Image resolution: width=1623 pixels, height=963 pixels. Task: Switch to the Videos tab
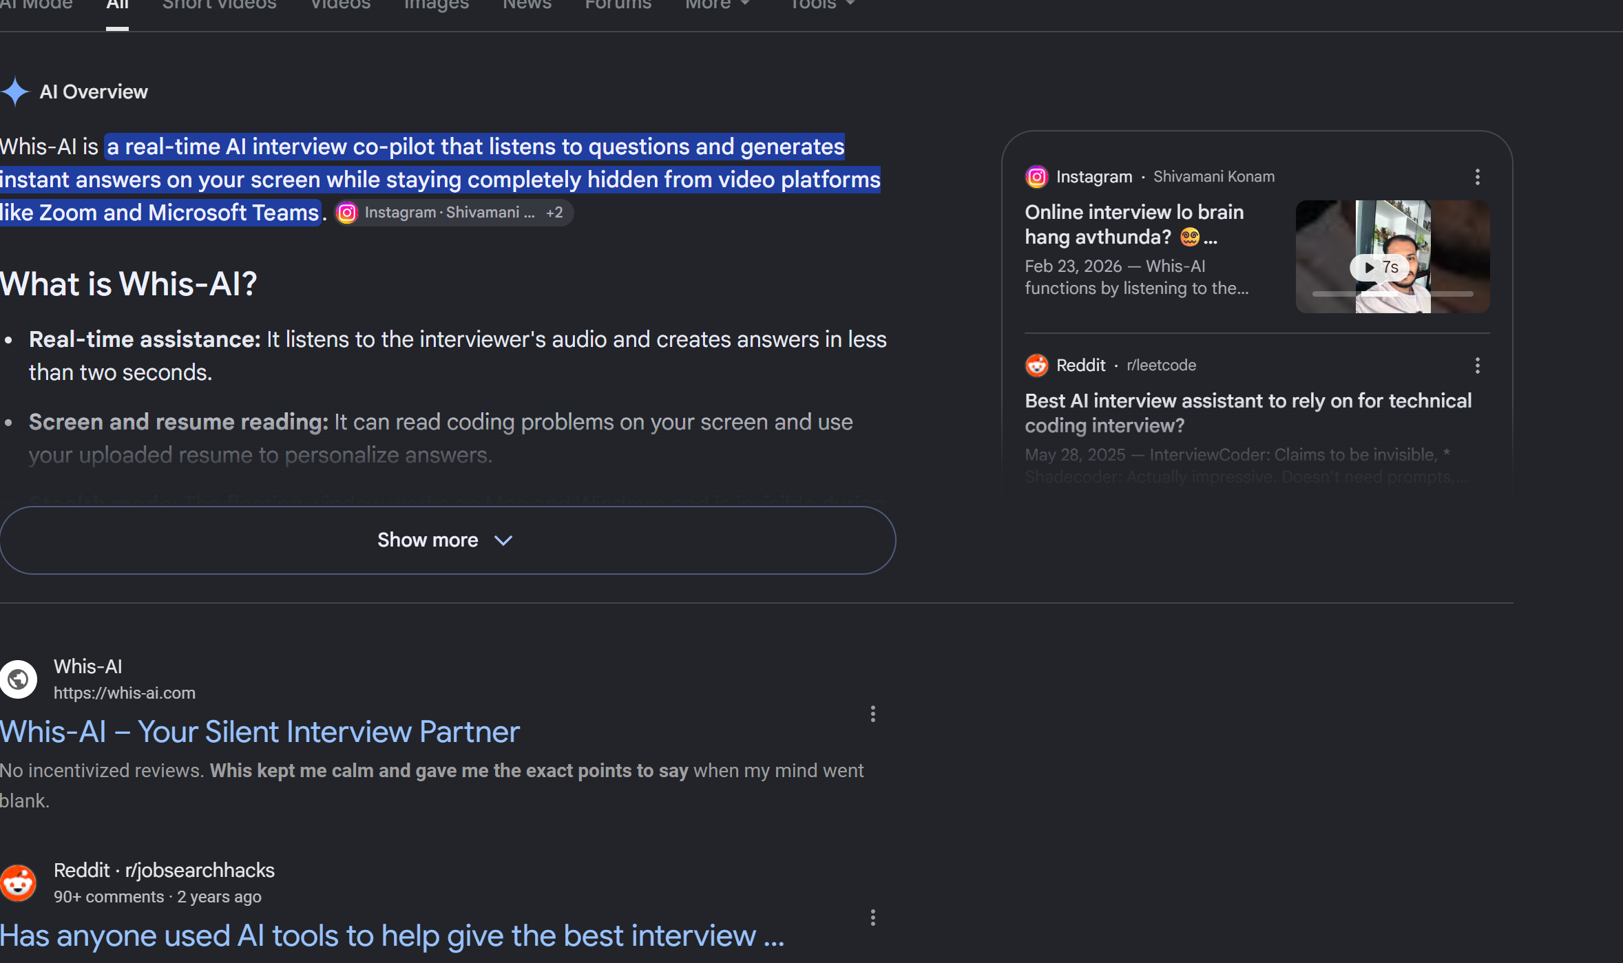tap(340, 4)
